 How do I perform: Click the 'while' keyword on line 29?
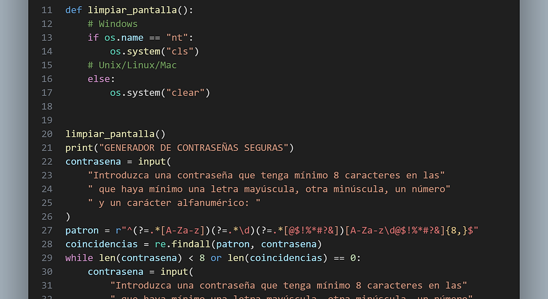[79, 258]
